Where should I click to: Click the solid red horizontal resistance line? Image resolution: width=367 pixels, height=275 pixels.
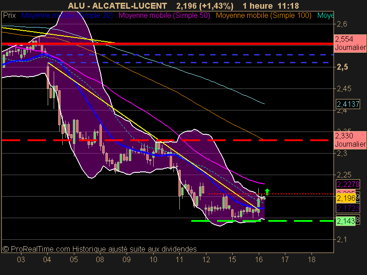[x=167, y=44]
